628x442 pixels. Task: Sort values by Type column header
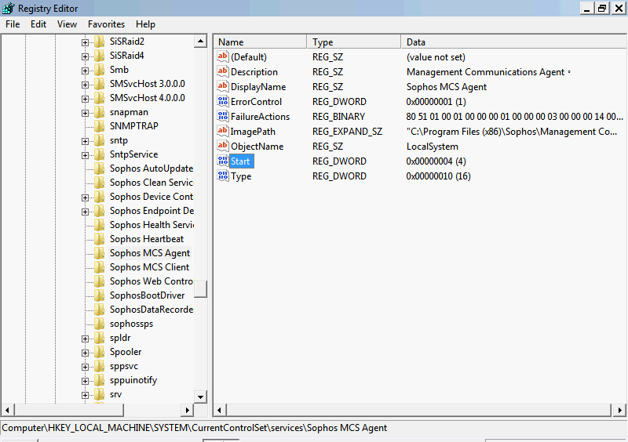(x=354, y=42)
